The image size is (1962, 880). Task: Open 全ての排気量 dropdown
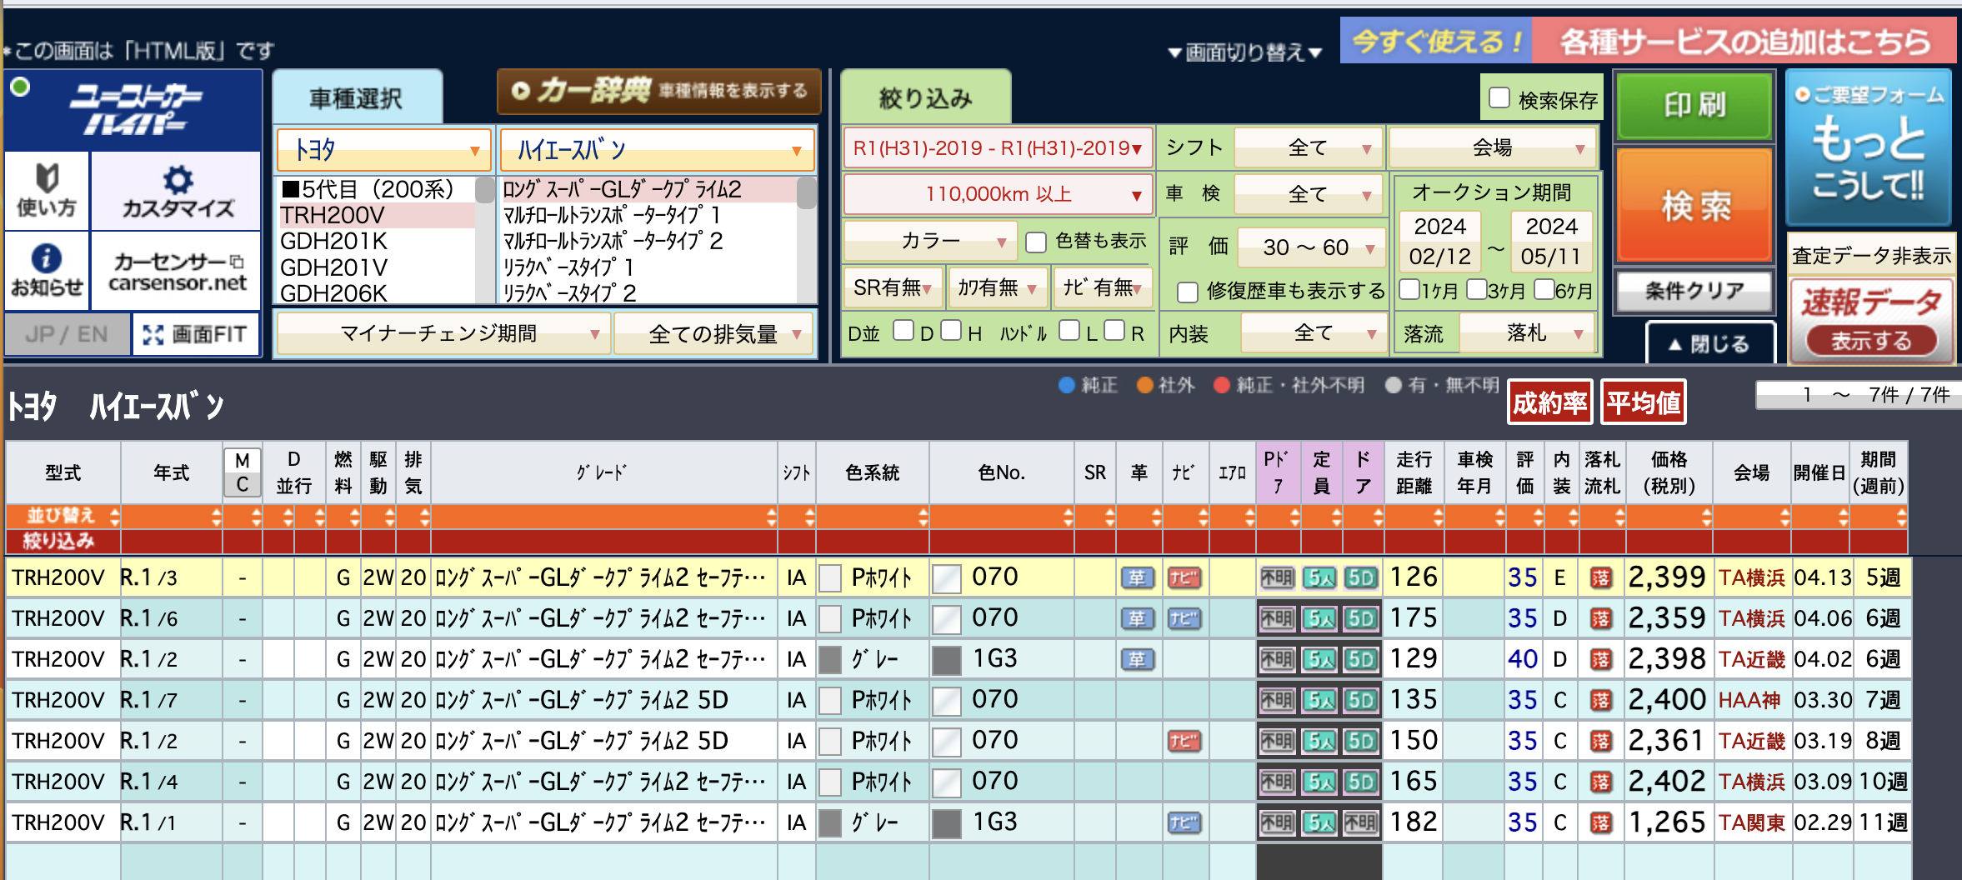715,333
